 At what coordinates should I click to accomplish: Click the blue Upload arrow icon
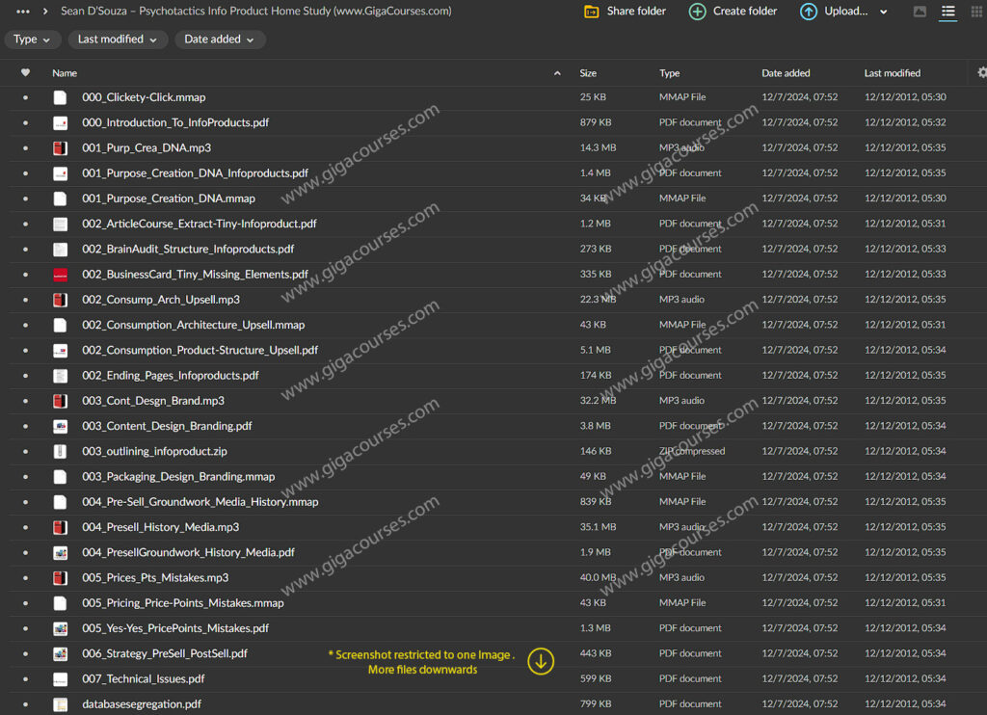809,12
